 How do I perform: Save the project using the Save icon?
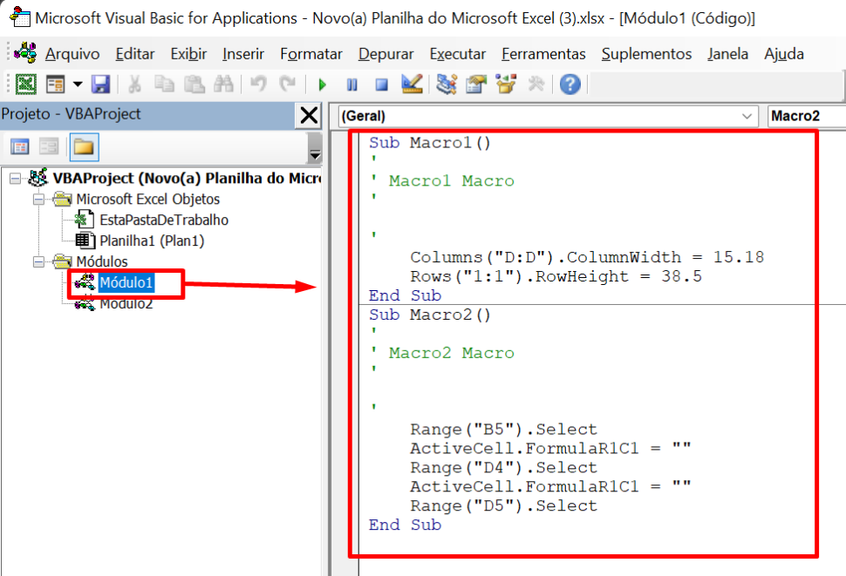pos(99,85)
